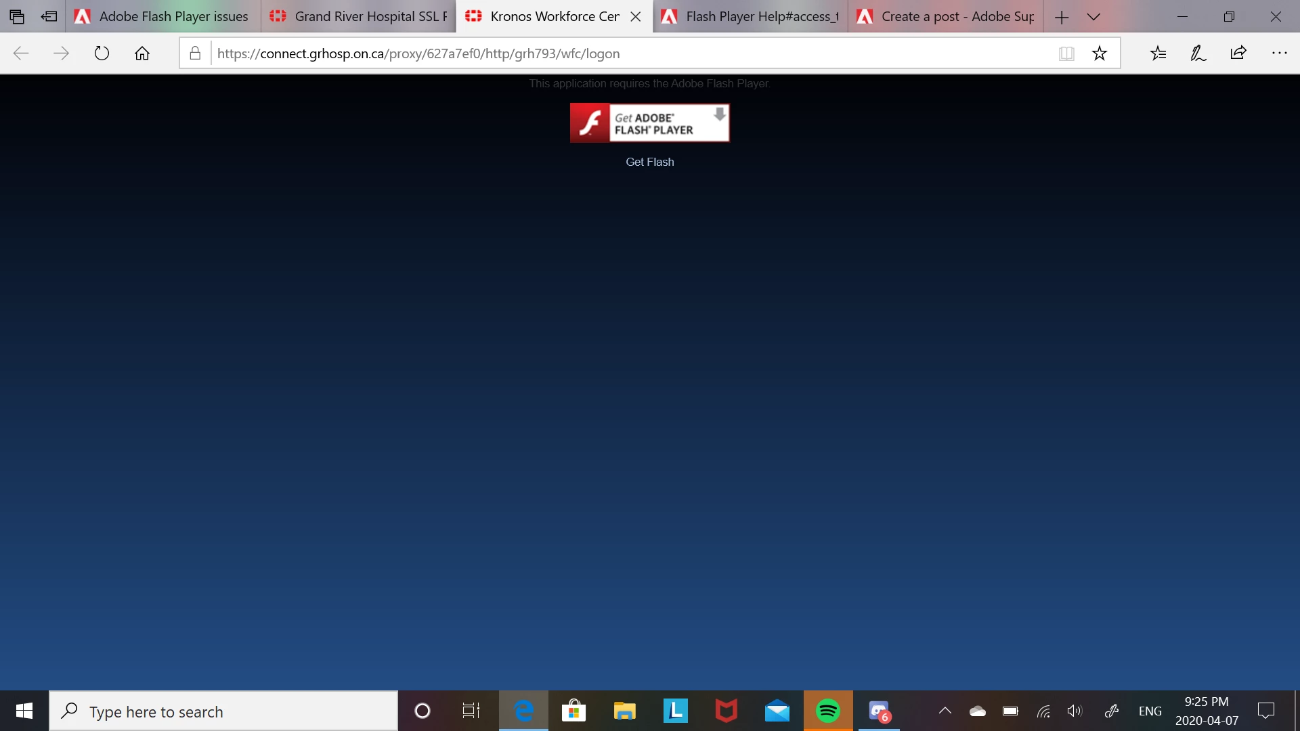
Task: Expand the tab previews chevron
Action: tap(1093, 17)
